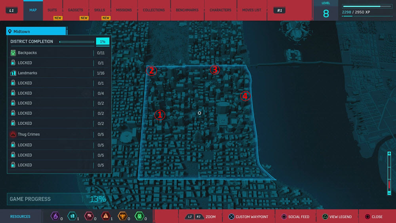396x223 pixels.
Task: Click the cross button icon for Custom Waypoint
Action: click(x=231, y=217)
